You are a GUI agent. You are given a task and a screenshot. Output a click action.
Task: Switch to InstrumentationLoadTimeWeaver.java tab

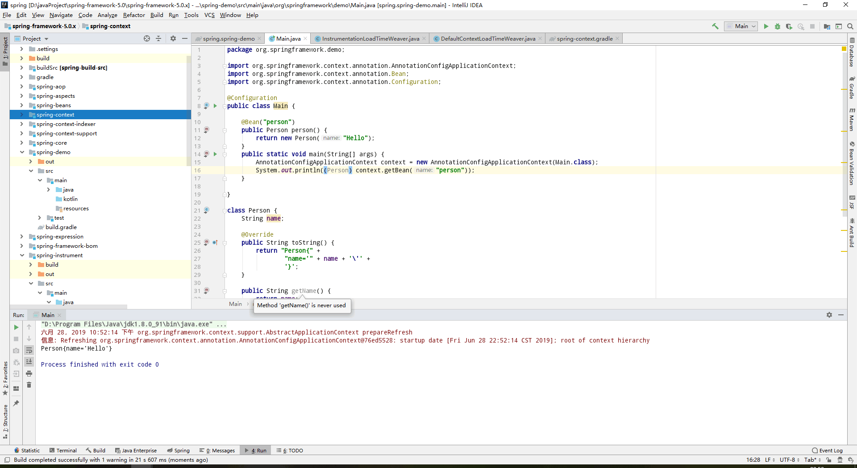pyautogui.click(x=370, y=39)
